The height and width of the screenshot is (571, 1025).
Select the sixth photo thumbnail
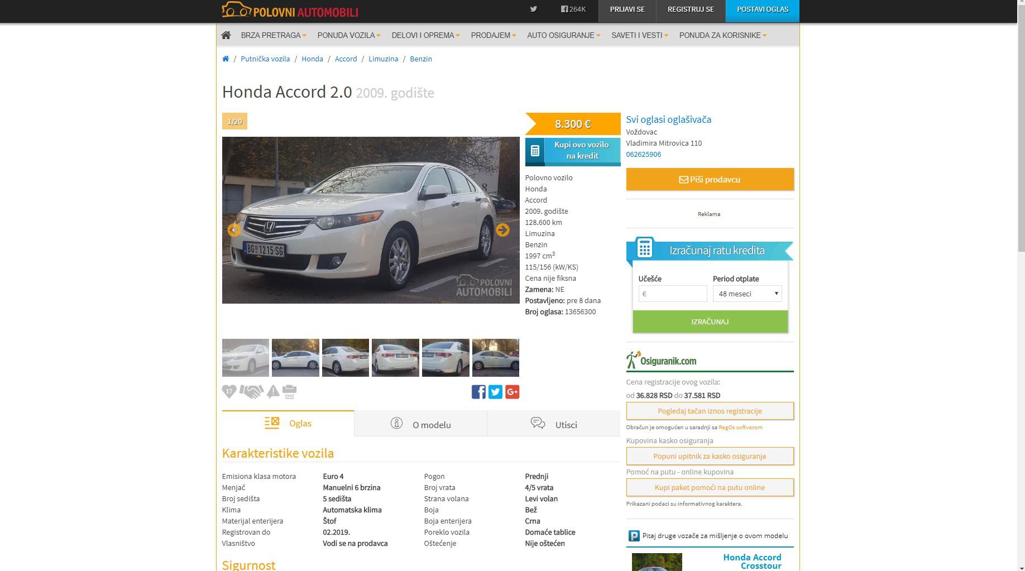tap(496, 358)
